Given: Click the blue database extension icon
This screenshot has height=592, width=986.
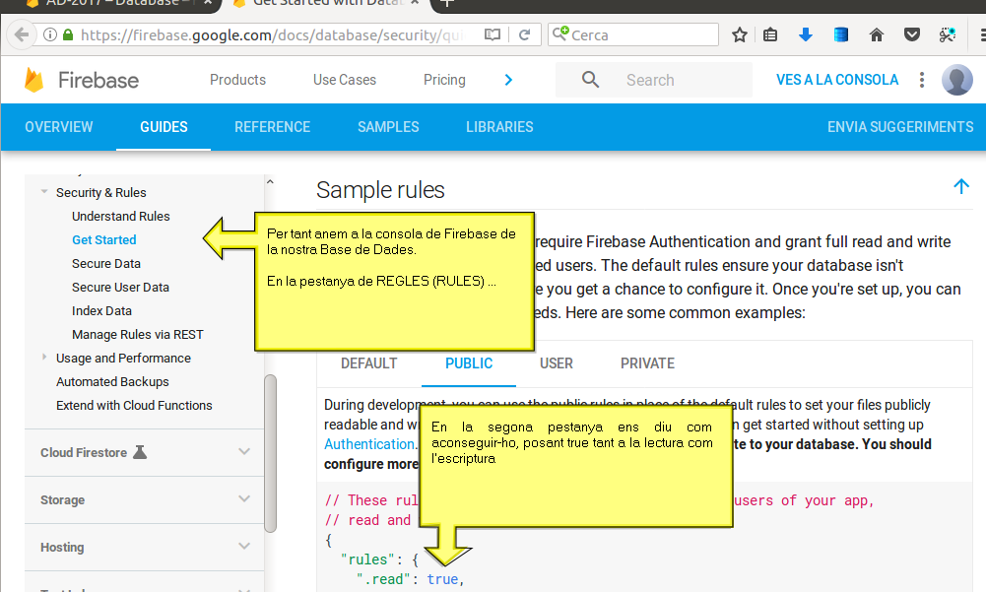Looking at the screenshot, I should pyautogui.click(x=841, y=34).
